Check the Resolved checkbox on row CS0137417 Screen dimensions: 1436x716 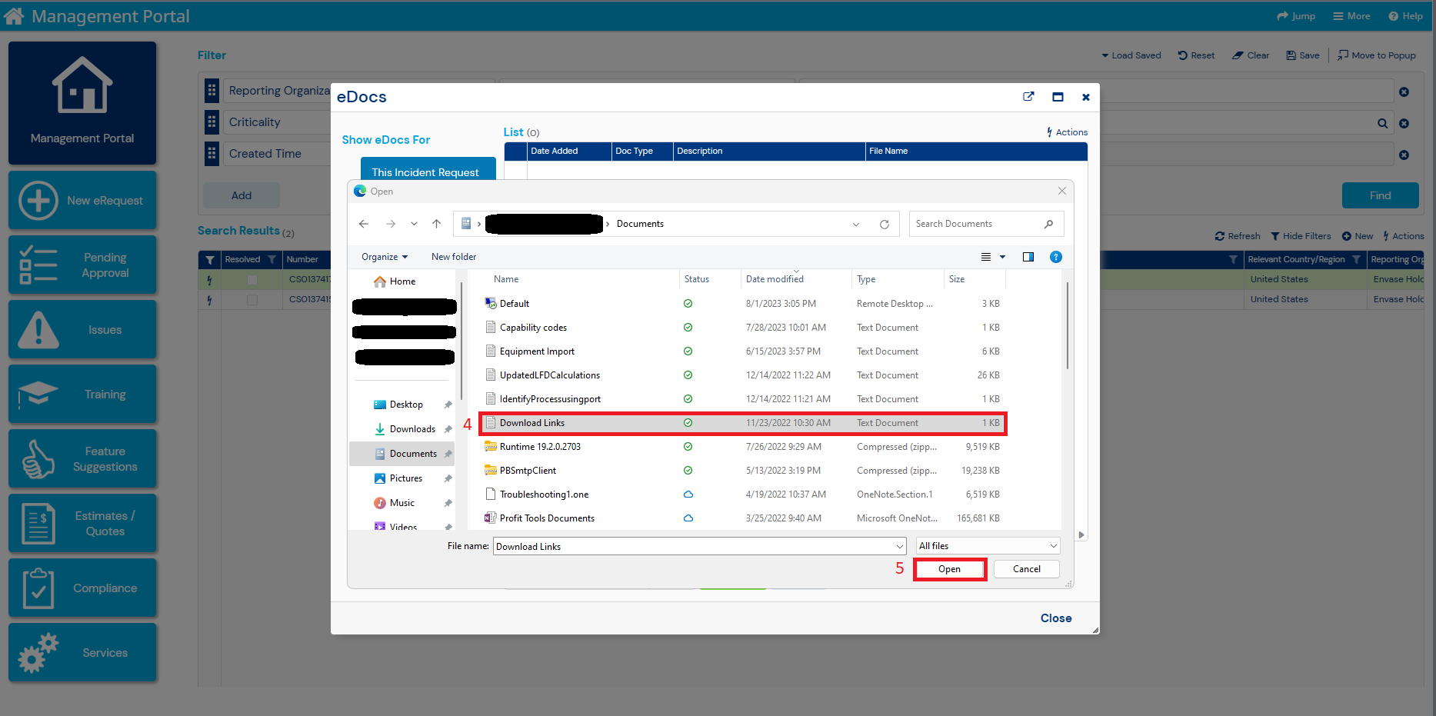[252, 279]
